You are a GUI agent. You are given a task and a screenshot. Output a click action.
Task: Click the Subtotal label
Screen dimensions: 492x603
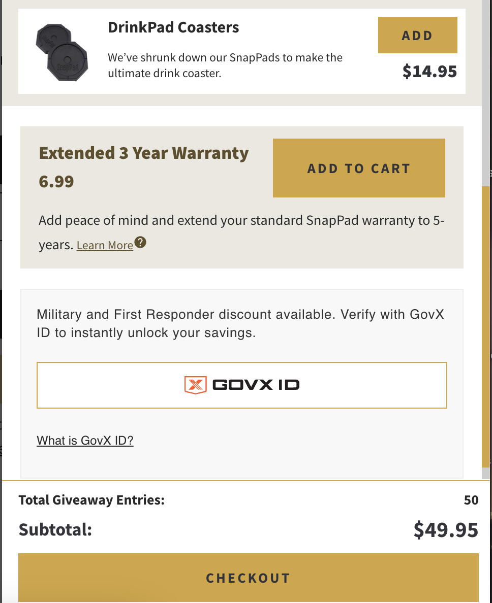pyautogui.click(x=55, y=529)
